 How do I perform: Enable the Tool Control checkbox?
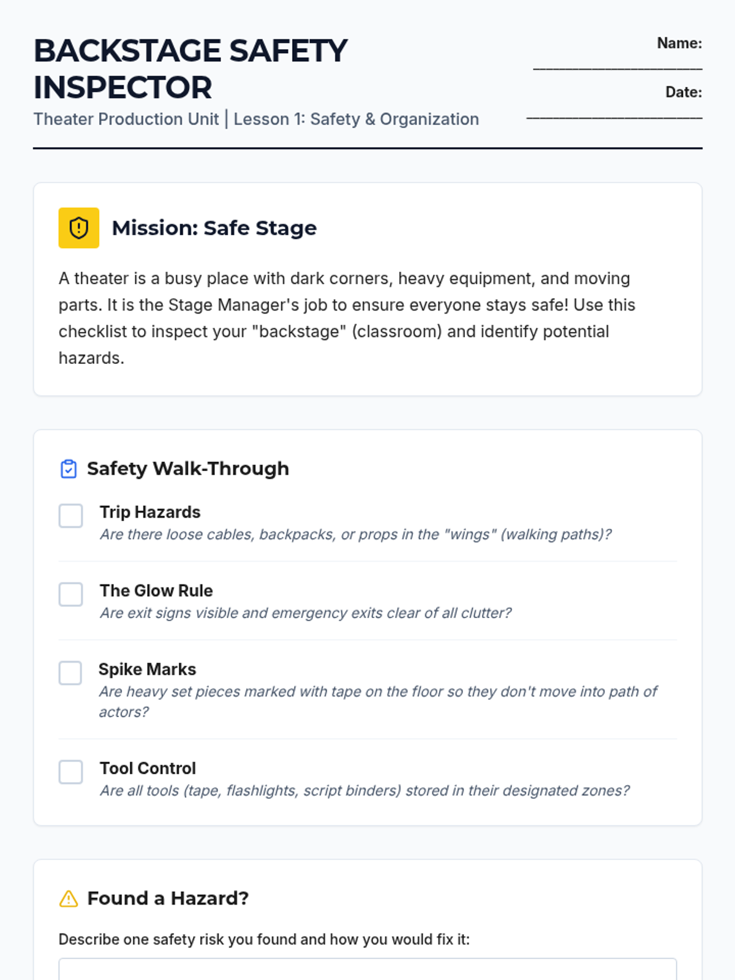tap(70, 772)
